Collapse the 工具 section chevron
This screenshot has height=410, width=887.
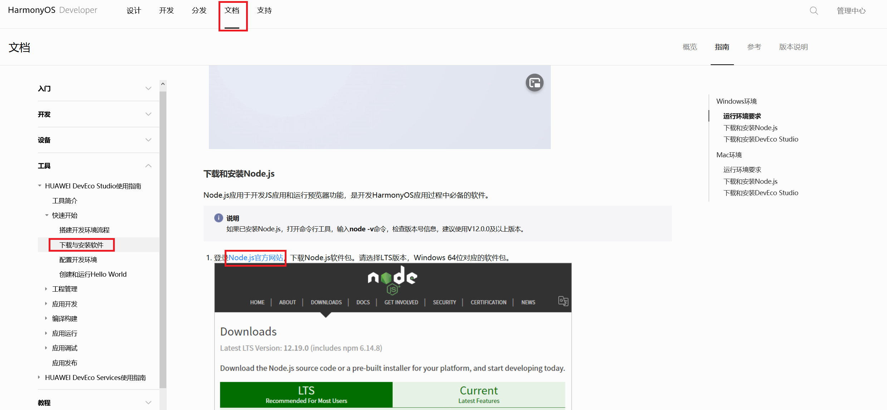tap(148, 166)
